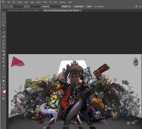Click the red foreground color swatch

point(3,90)
